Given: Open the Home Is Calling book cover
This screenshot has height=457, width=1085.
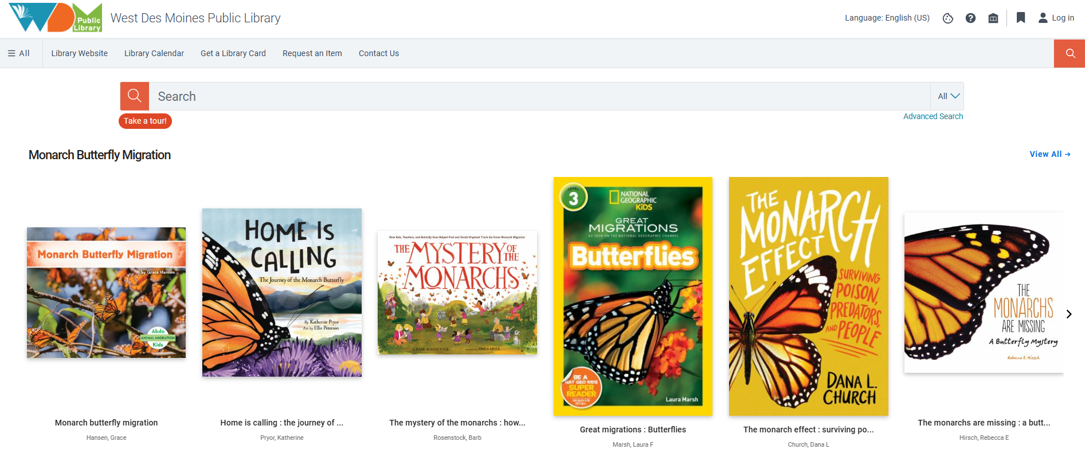Looking at the screenshot, I should pos(282,293).
